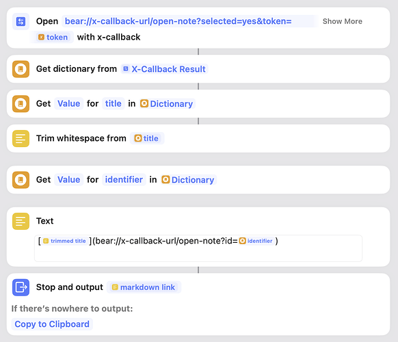Click the Get dictionary from label

coord(77,69)
